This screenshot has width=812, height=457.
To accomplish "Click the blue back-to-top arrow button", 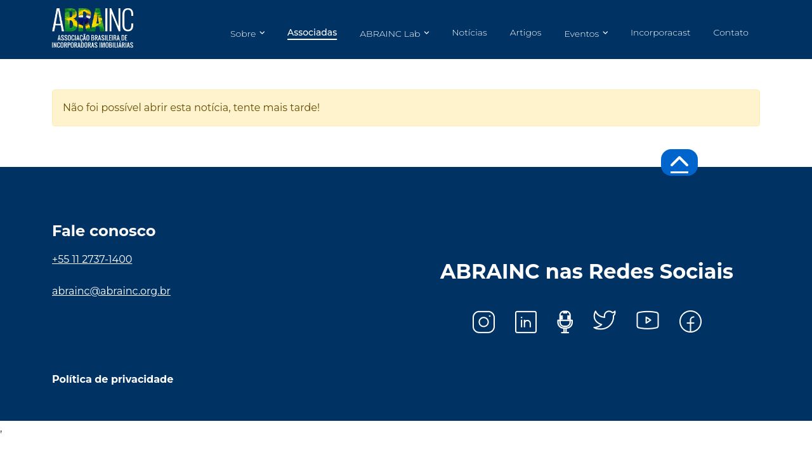I will [679, 162].
